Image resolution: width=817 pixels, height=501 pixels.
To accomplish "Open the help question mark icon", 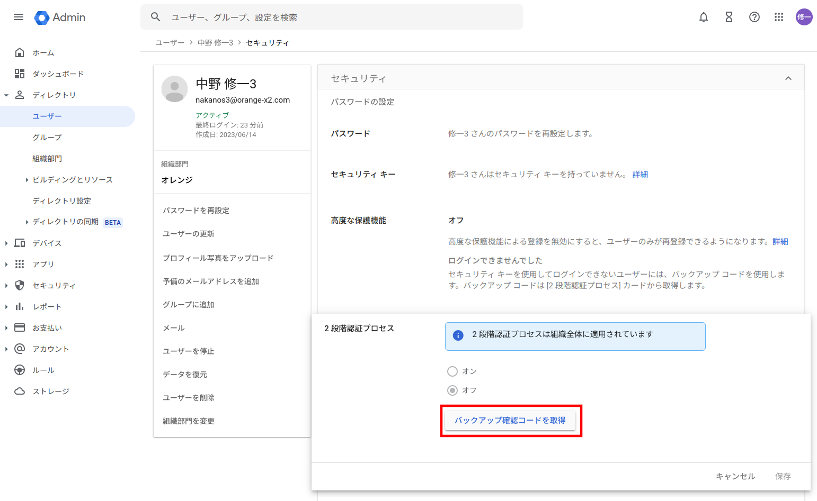I will pos(754,17).
